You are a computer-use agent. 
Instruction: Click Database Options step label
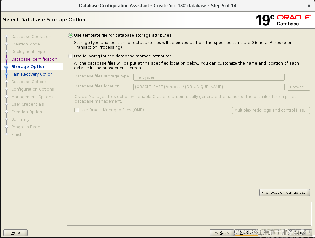click(29, 82)
